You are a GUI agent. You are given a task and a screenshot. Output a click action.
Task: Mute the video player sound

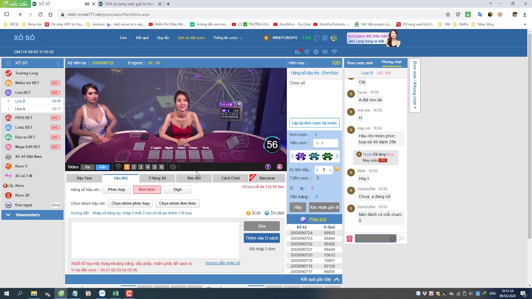[173, 167]
